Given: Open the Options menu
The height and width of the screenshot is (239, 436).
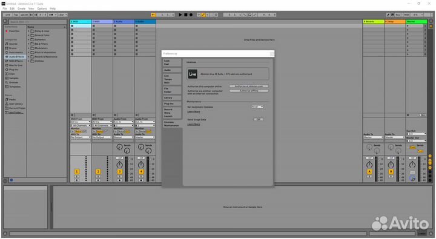Looking at the screenshot, I should pyautogui.click(x=42, y=8).
